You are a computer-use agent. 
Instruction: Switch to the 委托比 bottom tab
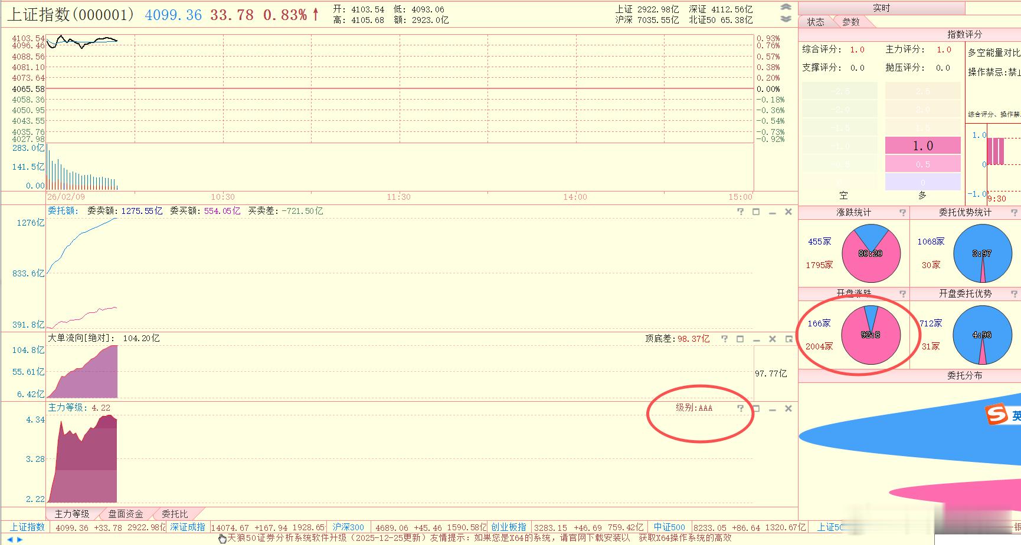coord(175,514)
